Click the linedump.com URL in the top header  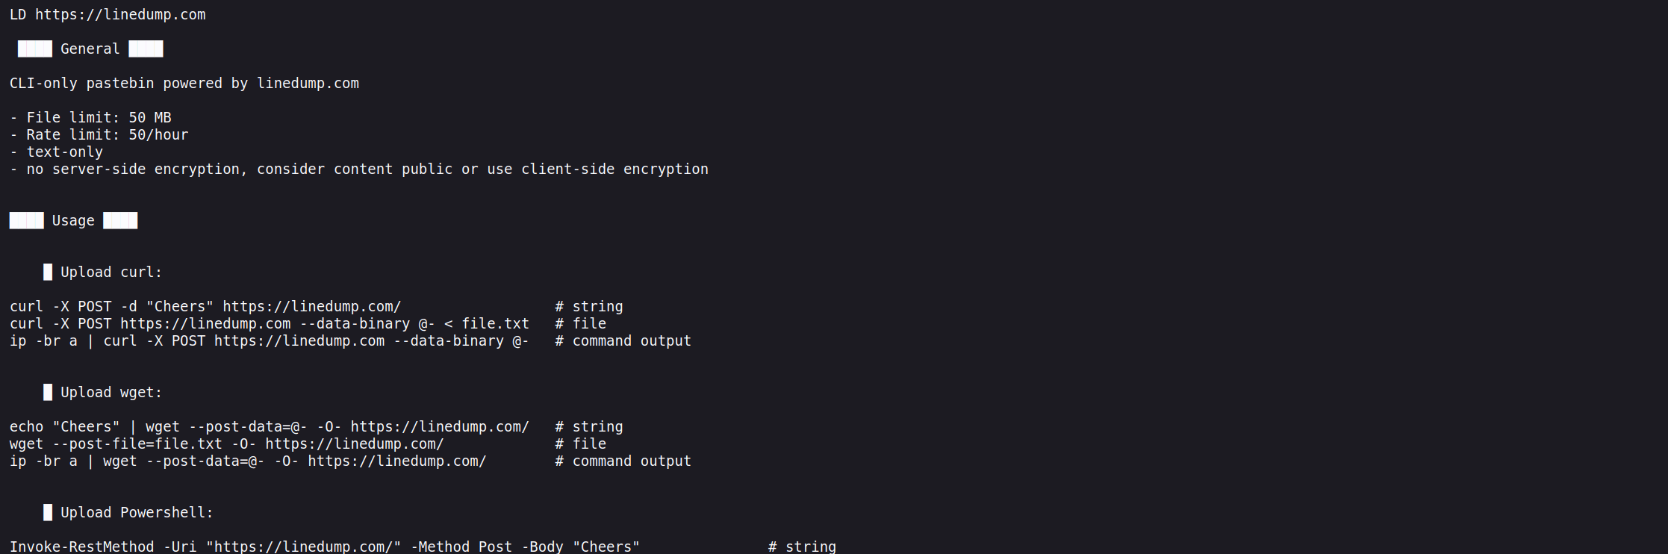point(120,15)
